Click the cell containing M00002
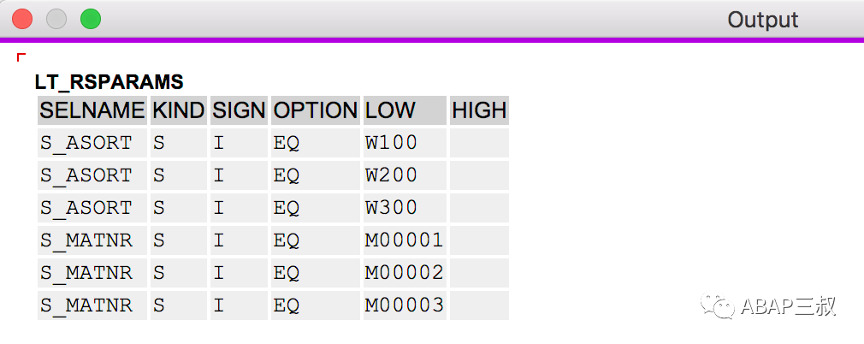 405,273
